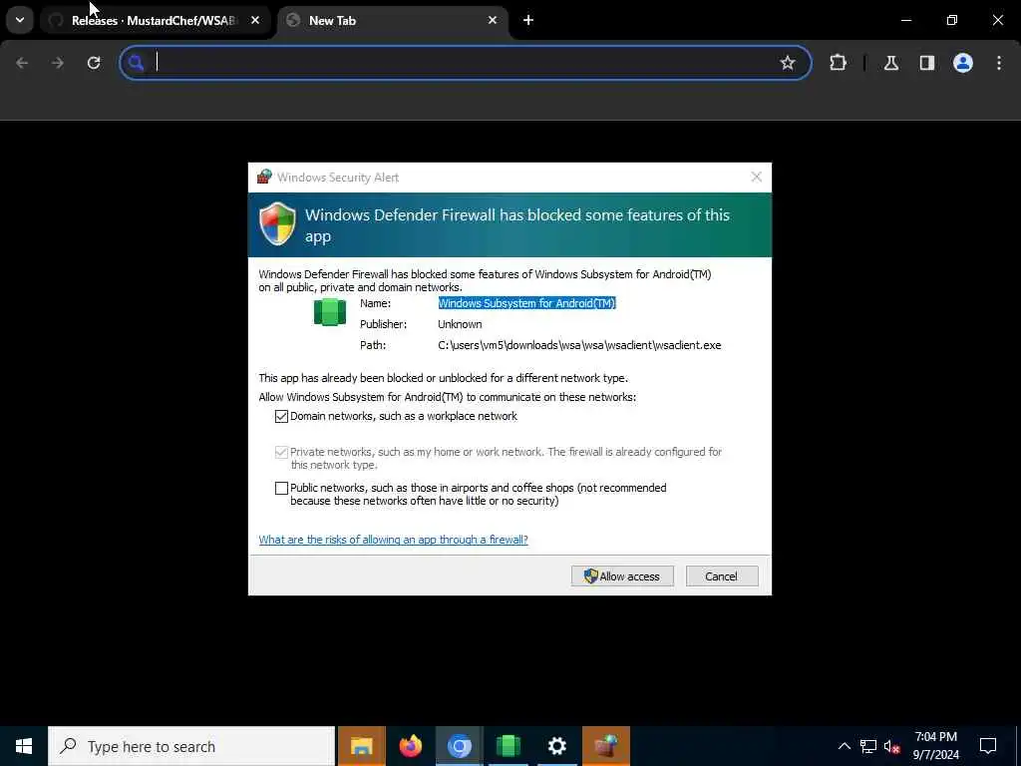The height and width of the screenshot is (766, 1021).
Task: Click the Cancel button in the alert
Action: click(722, 575)
